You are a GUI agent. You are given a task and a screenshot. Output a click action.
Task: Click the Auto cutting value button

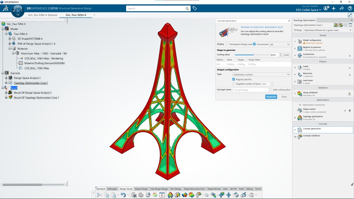point(286,55)
